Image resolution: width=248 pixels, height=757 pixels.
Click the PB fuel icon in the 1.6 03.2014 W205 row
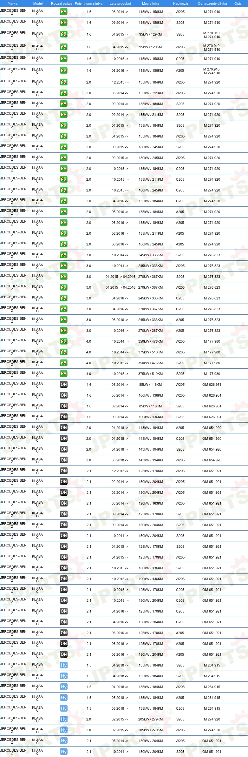pos(64,12)
